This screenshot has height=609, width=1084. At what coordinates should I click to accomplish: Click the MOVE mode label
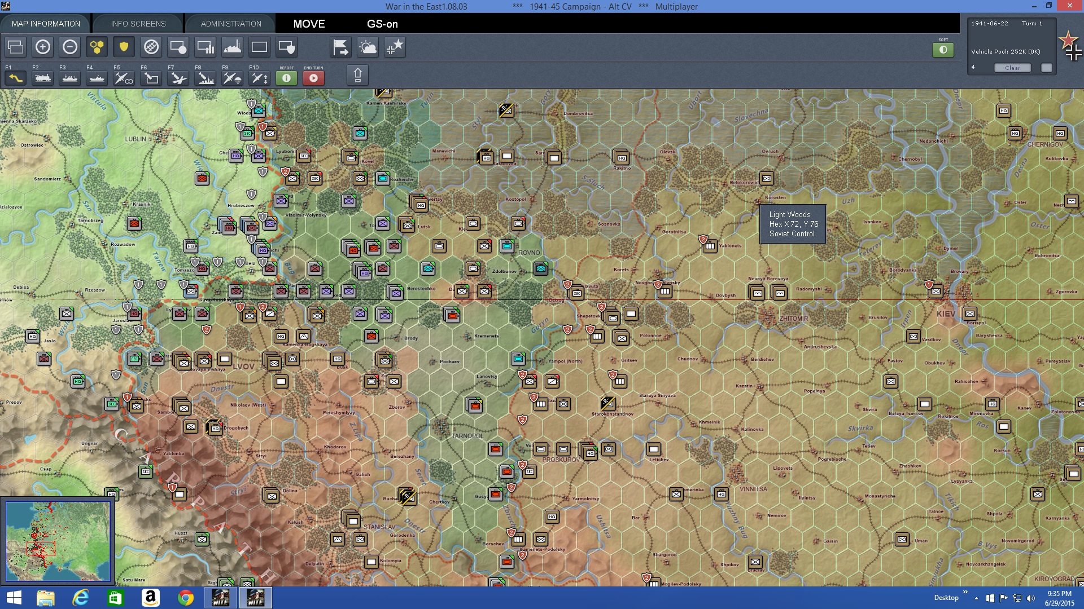(309, 24)
